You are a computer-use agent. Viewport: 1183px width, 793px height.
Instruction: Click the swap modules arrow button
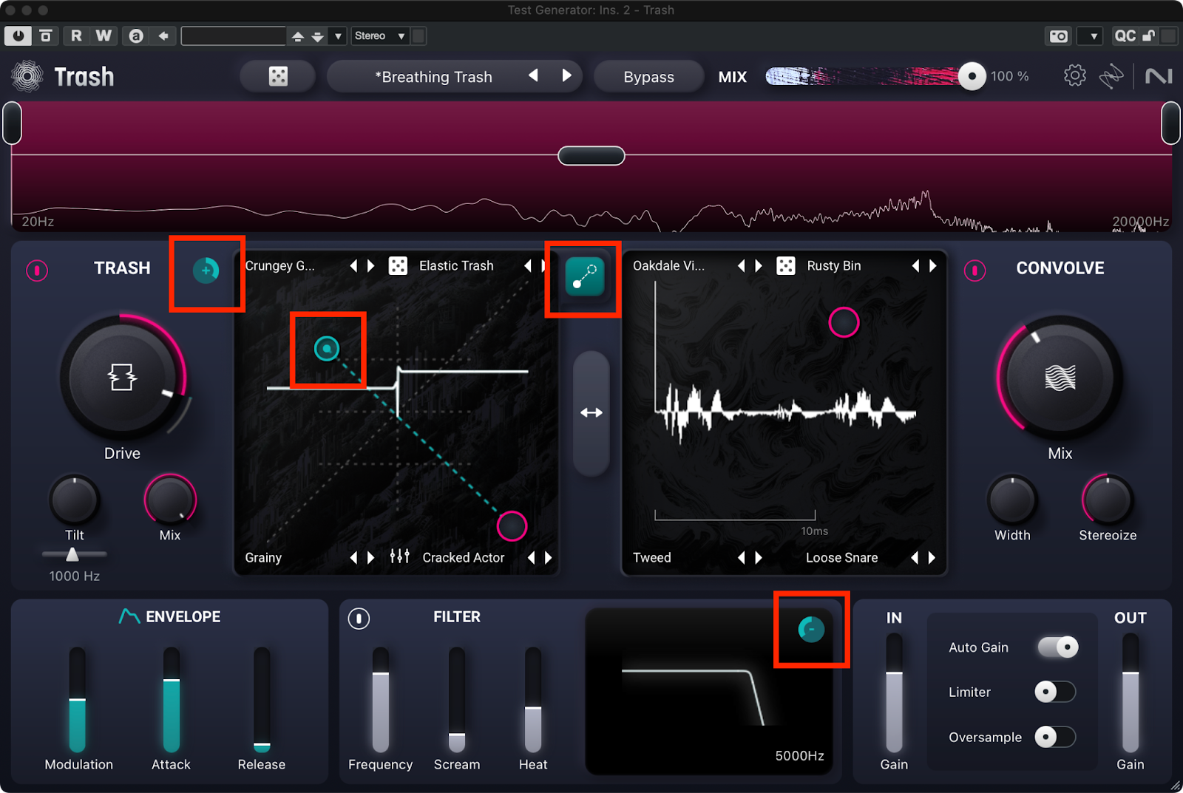coord(591,413)
